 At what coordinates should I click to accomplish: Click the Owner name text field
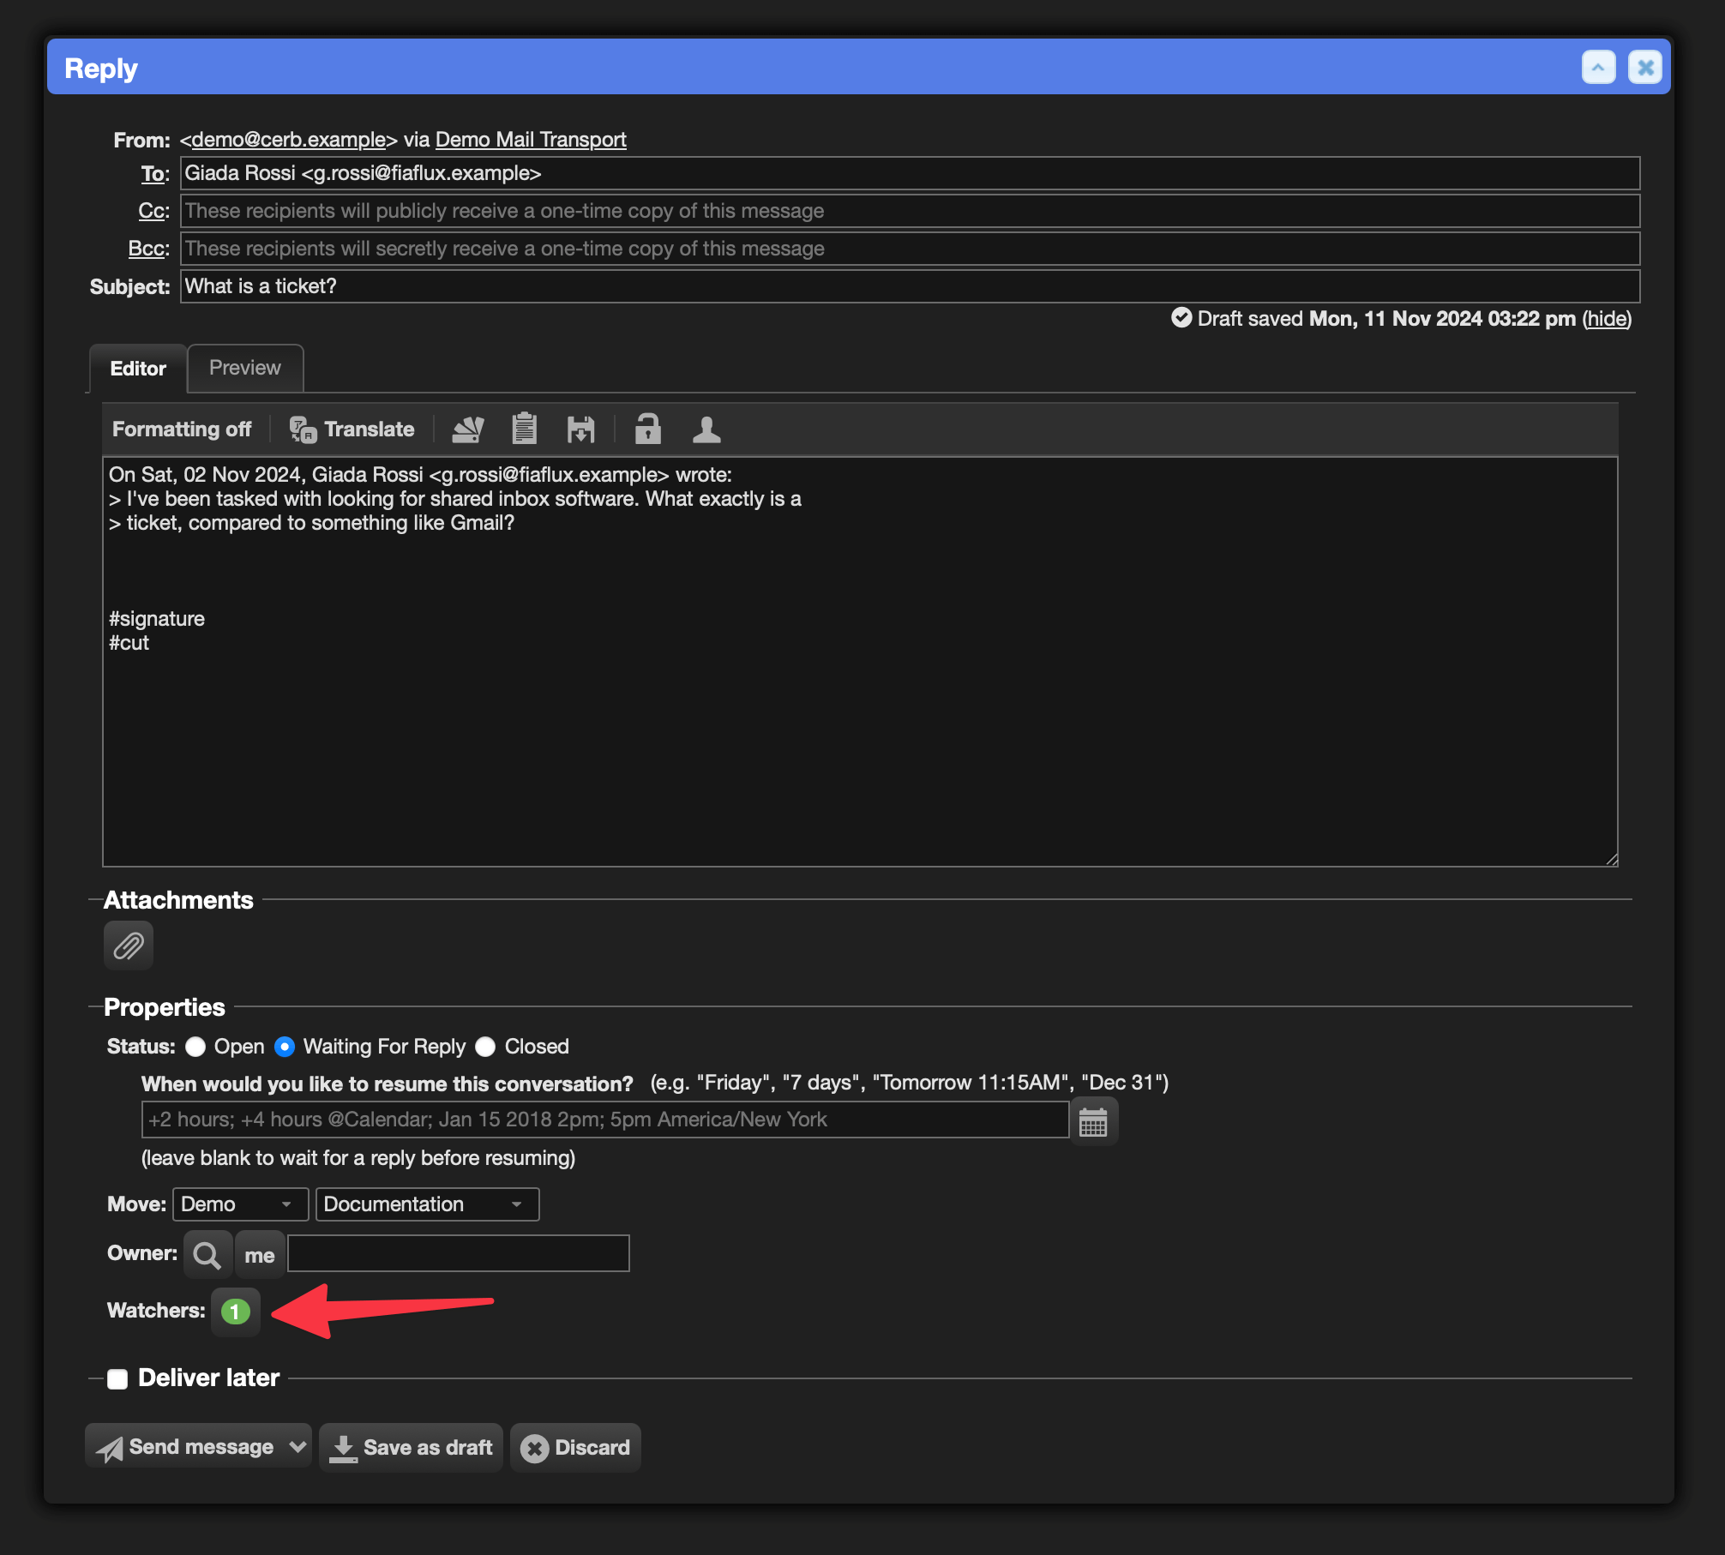(x=458, y=1253)
